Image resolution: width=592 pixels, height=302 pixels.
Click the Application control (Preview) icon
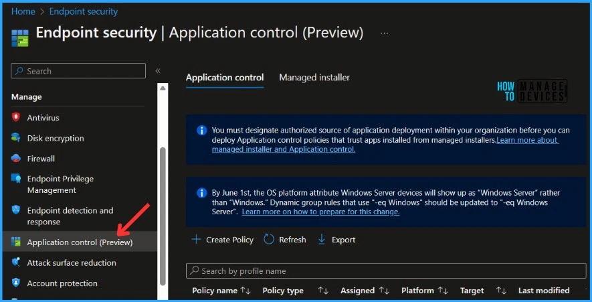pyautogui.click(x=16, y=242)
